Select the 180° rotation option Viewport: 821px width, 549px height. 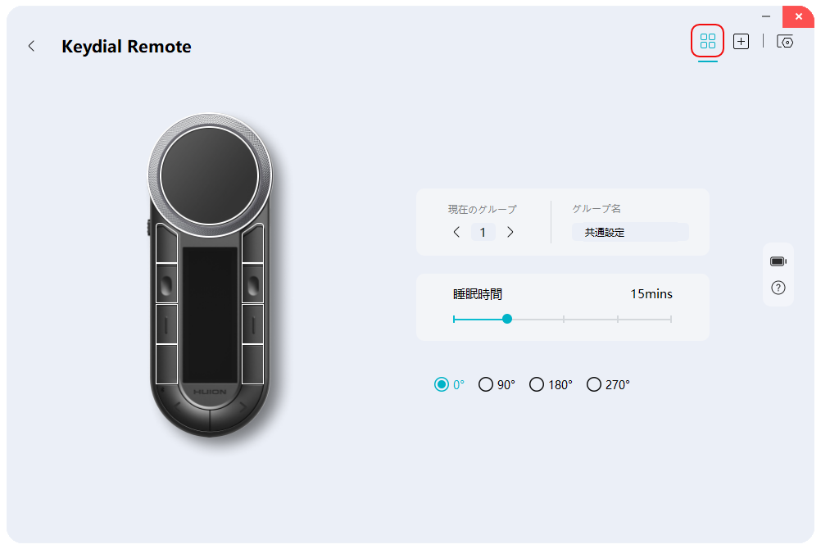click(x=537, y=384)
